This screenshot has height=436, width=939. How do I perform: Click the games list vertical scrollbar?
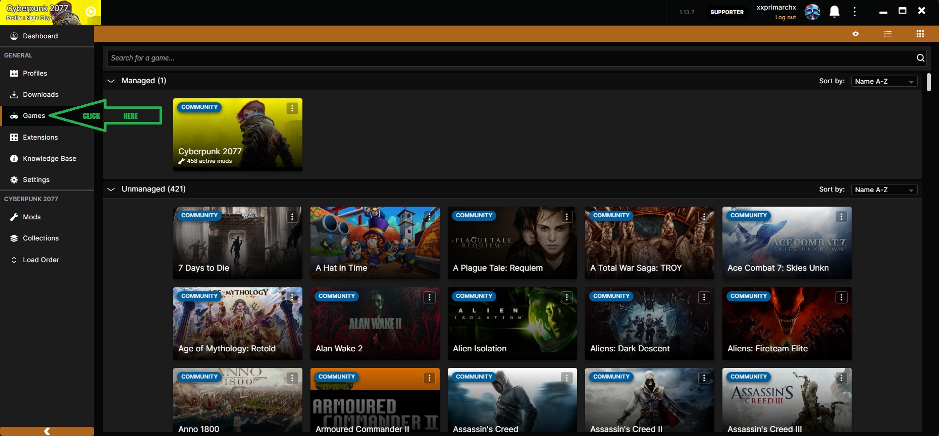pos(929,82)
